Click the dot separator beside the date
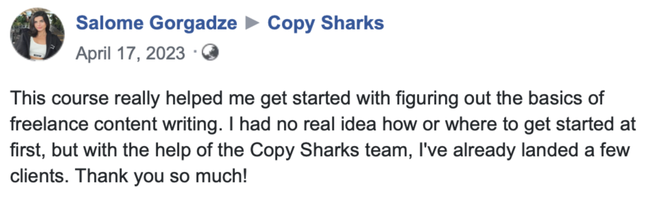The image size is (647, 198). (x=195, y=52)
